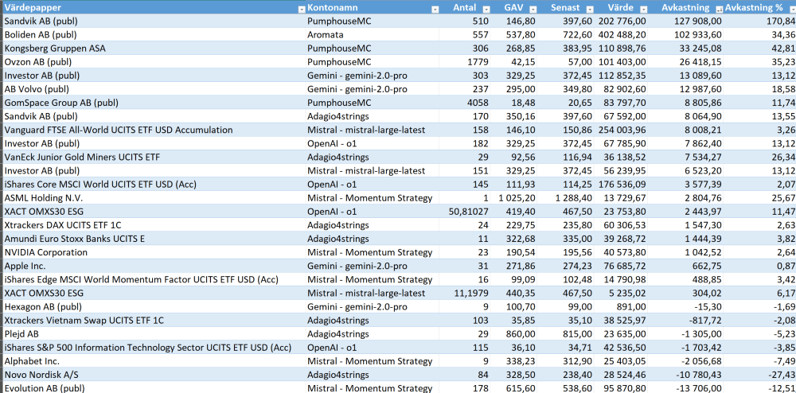Select the Hexagon AB (publ) cell
This screenshot has height=393, width=796.
click(154, 307)
